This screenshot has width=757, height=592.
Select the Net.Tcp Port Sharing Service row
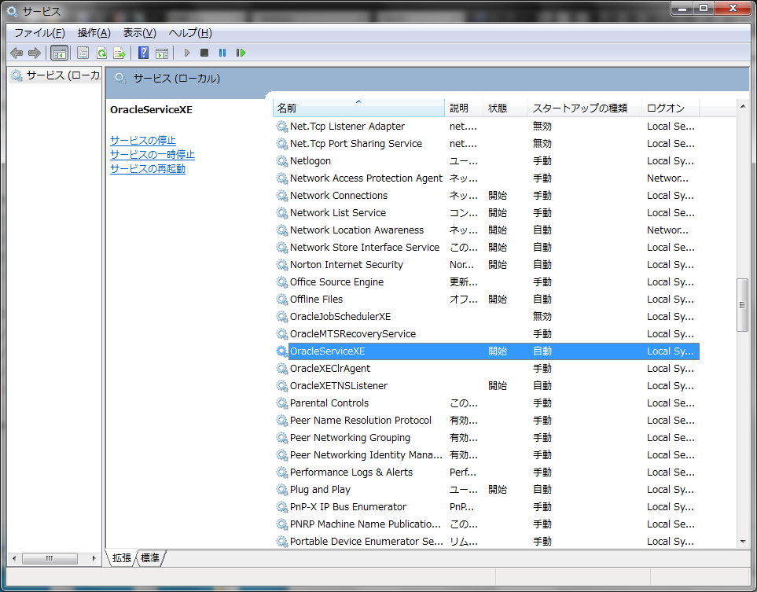click(x=487, y=143)
